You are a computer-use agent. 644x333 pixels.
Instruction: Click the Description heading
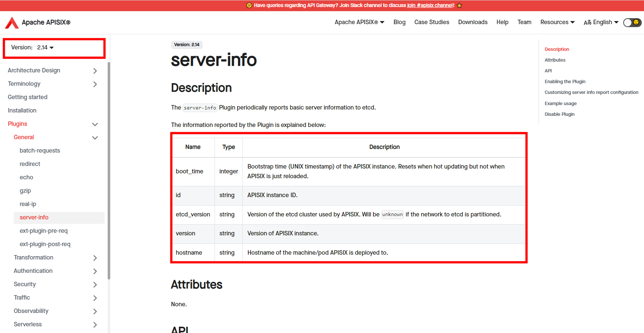[201, 88]
